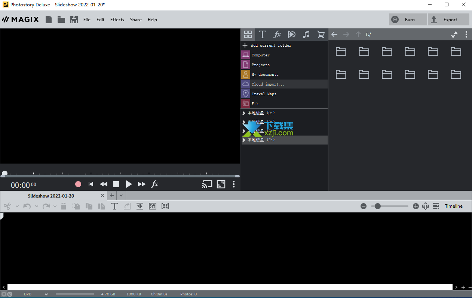Open the last folder in the bottom row

coord(456,74)
